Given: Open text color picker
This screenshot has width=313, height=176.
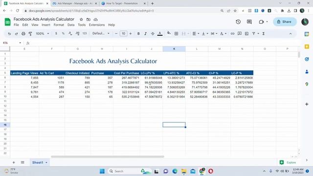Looking at the screenshot, I should (160, 34).
